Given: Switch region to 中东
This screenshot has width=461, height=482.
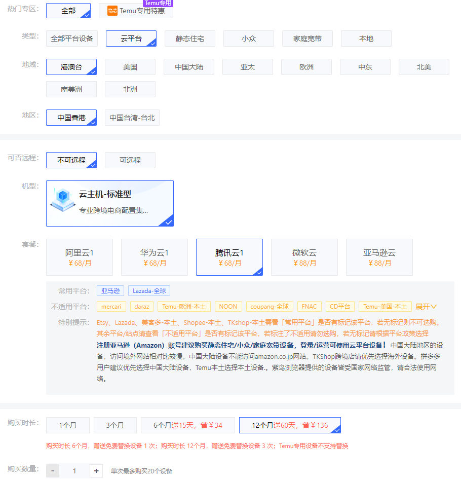Looking at the screenshot, I should click(365, 67).
